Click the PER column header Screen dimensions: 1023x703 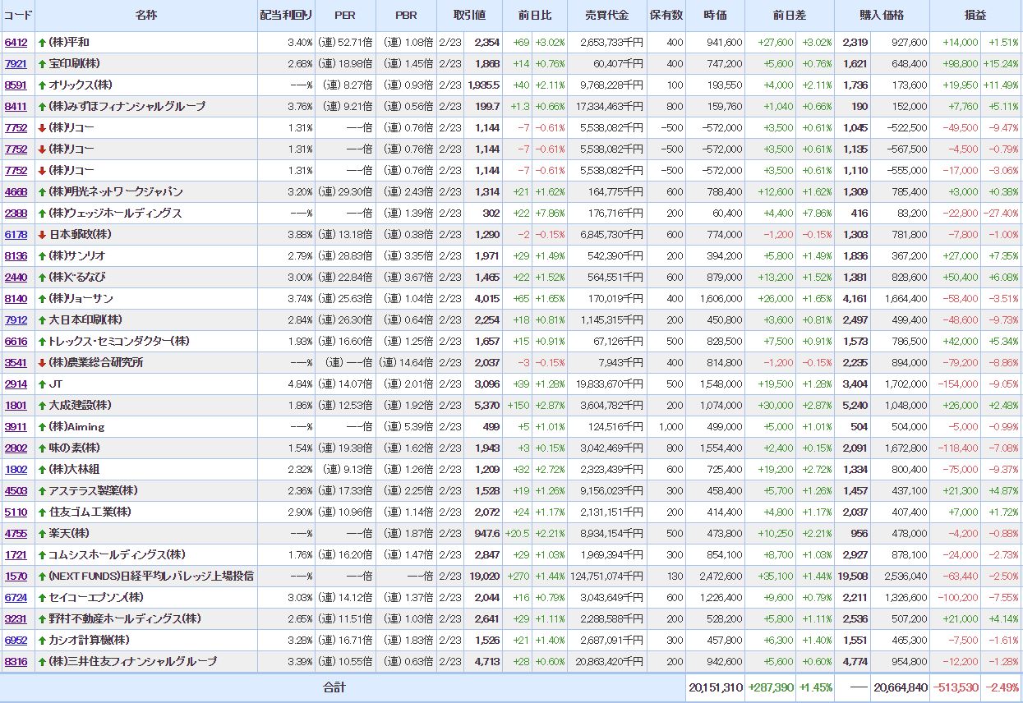coord(345,16)
